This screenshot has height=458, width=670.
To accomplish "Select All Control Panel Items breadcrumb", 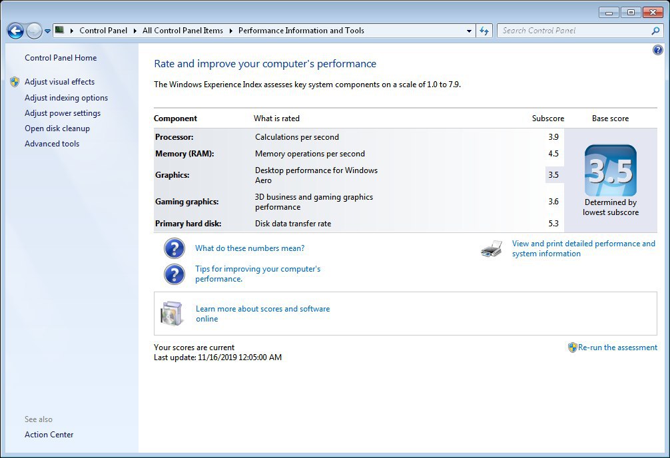I will click(183, 31).
